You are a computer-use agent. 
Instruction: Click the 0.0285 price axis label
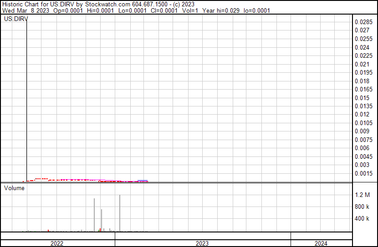coord(363,22)
